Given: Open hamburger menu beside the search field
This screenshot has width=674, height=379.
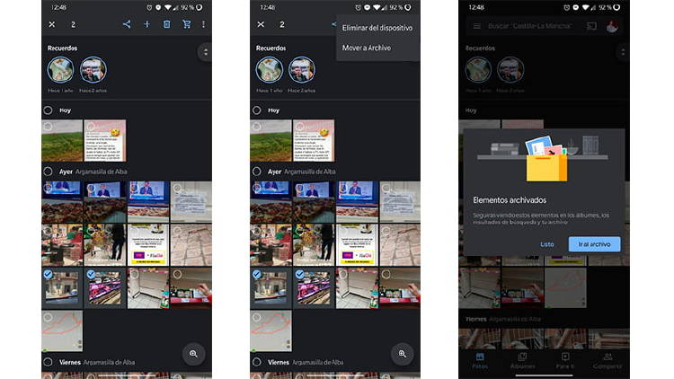Looking at the screenshot, I should tap(477, 26).
